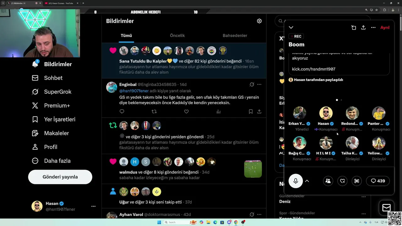Open Daha fazla menu in sidebar

[x=51, y=161]
